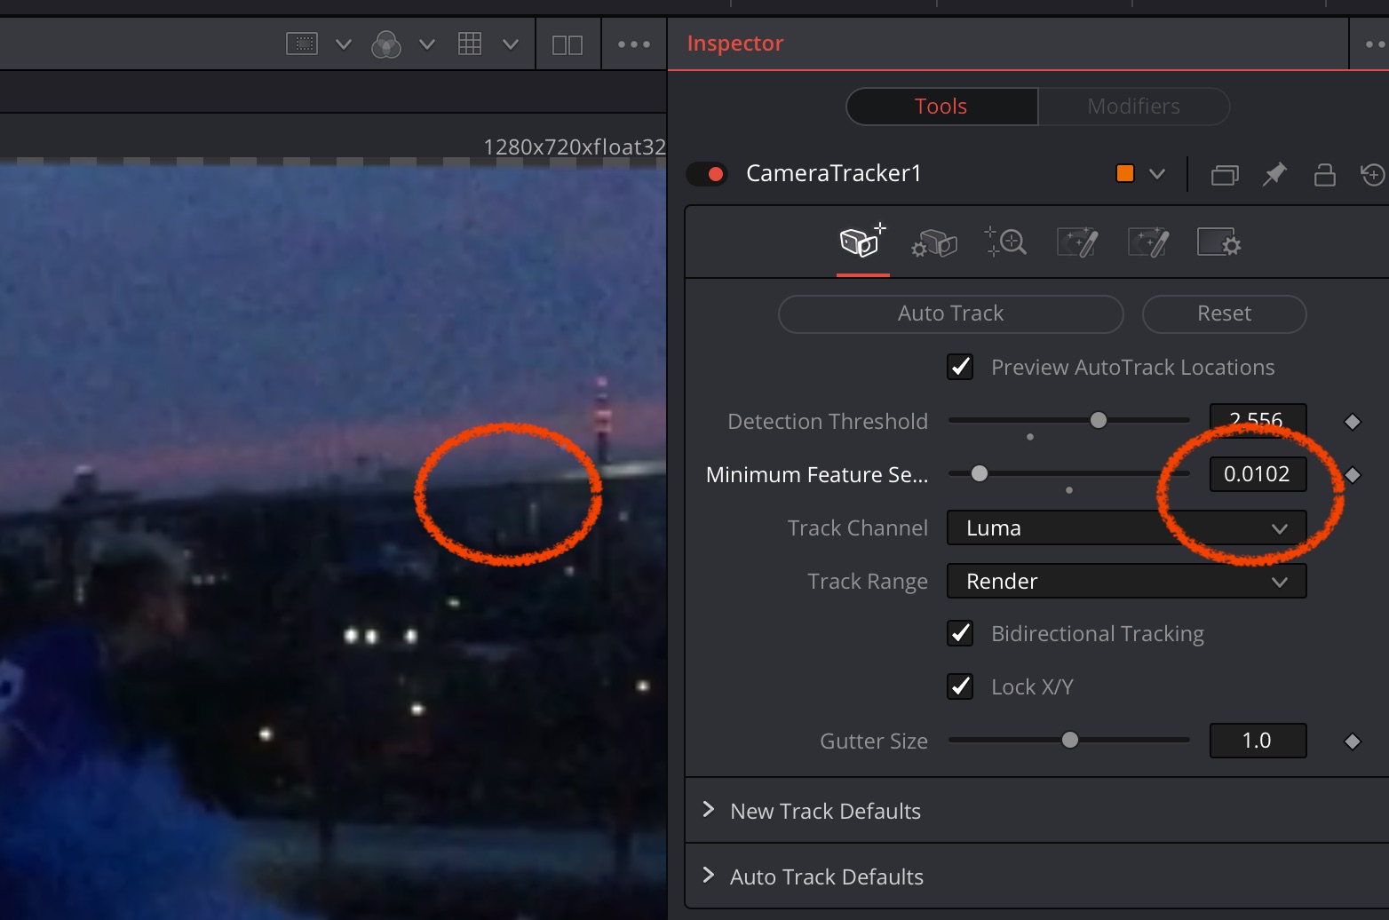Click the viewer color channels icon
The width and height of the screenshot is (1389, 920).
pyautogui.click(x=386, y=44)
